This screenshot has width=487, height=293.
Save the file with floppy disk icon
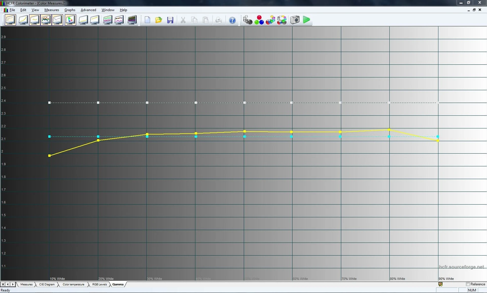[170, 20]
